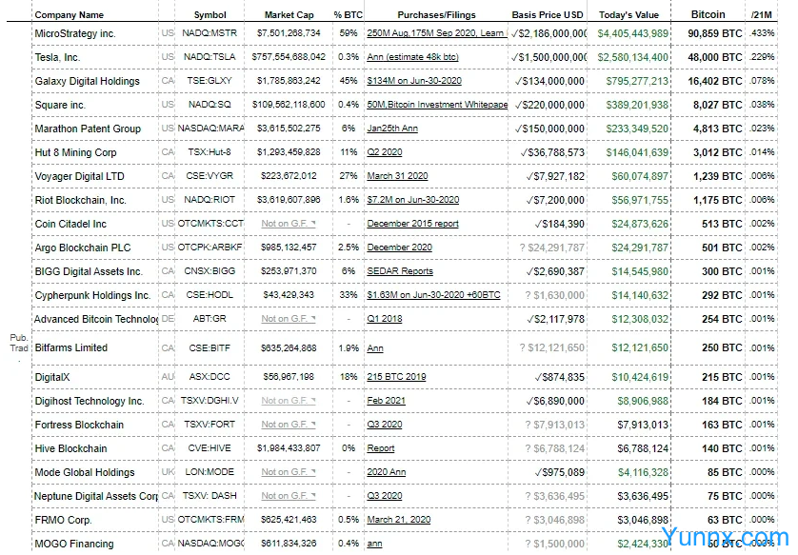Select the /21M column header
This screenshot has height=555, width=798.
(762, 15)
